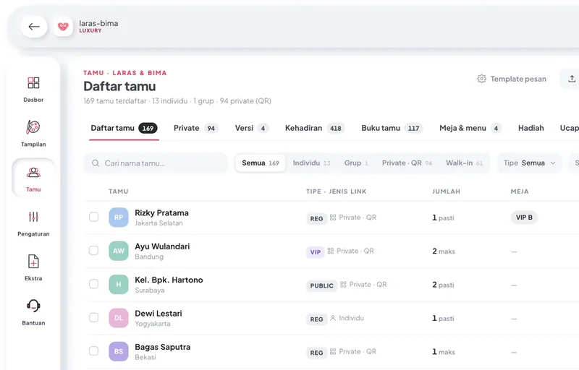Open Bantuan headset icon in sidebar
This screenshot has height=370, width=579.
[x=33, y=306]
